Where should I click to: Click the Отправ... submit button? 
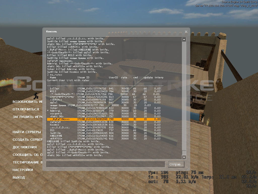(x=176, y=164)
